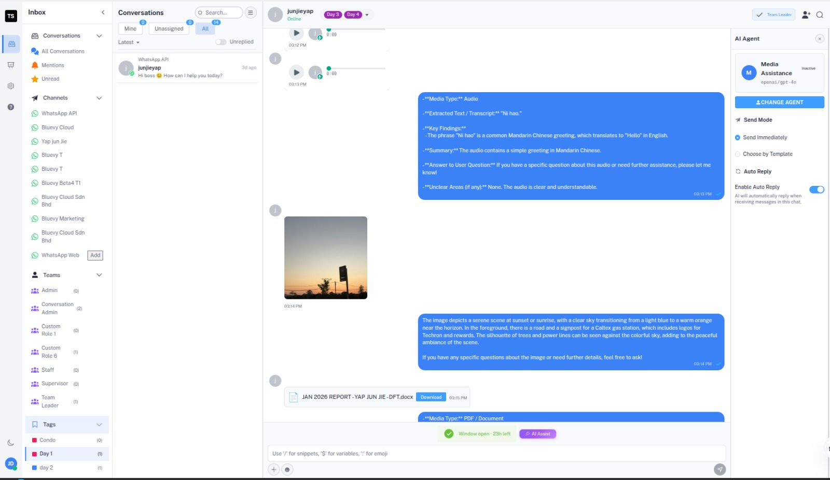
Task: Open the Staff team
Action: pyautogui.click(x=54, y=370)
